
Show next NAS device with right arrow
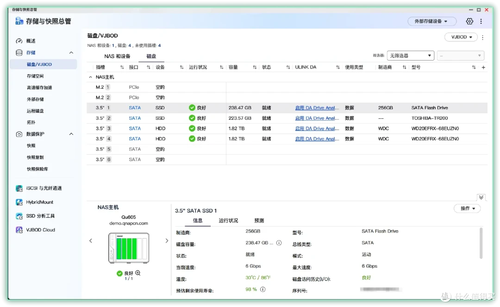pyautogui.click(x=167, y=241)
